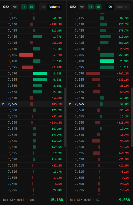The height and width of the screenshot is (205, 133).
Task: Select Volume tab in left panel
Action: click(55, 7)
